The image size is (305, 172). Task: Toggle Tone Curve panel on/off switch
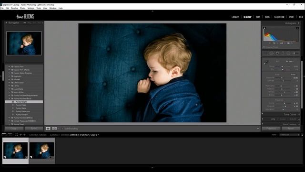pyautogui.click(x=263, y=114)
